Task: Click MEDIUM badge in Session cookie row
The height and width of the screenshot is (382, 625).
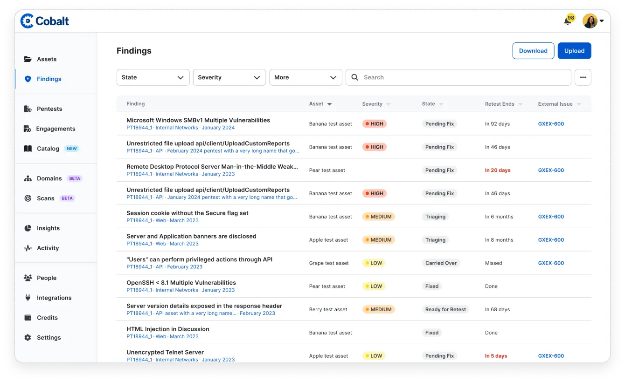Action: [x=379, y=217]
